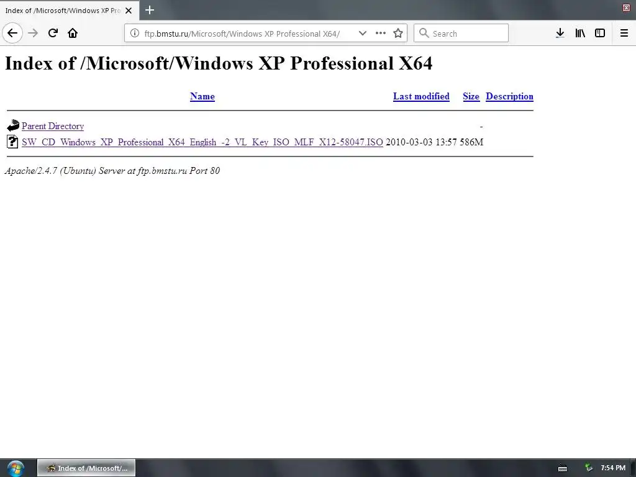This screenshot has width=636, height=477.
Task: Click the Index of page heading
Action: 219,63
